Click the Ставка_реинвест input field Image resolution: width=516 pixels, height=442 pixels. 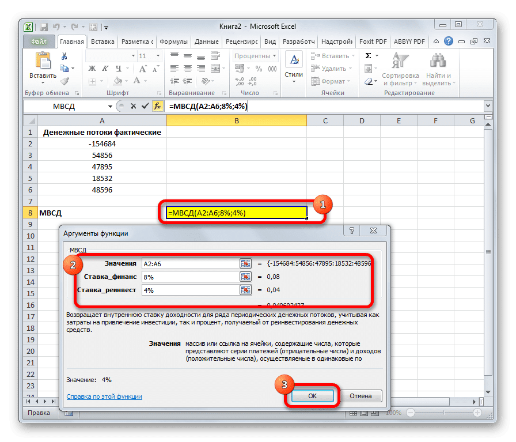(191, 290)
